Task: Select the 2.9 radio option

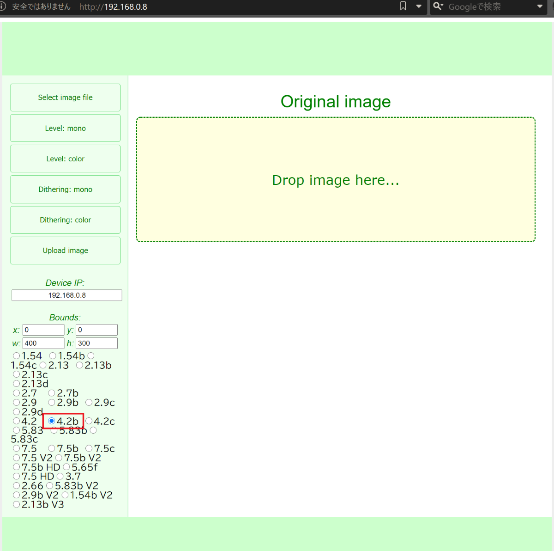Action: pyautogui.click(x=17, y=402)
